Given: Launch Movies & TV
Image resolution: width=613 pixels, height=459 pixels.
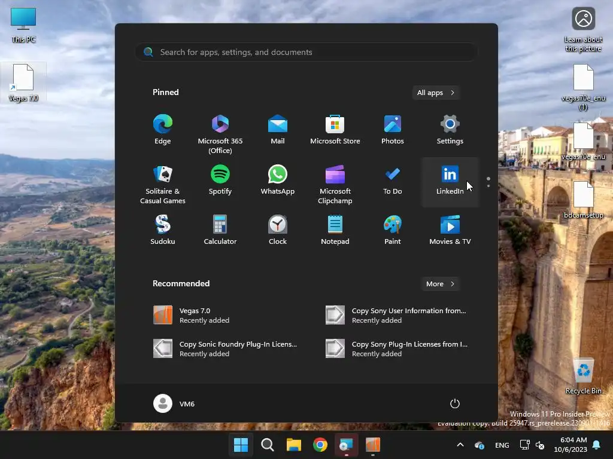Looking at the screenshot, I should [x=450, y=230].
